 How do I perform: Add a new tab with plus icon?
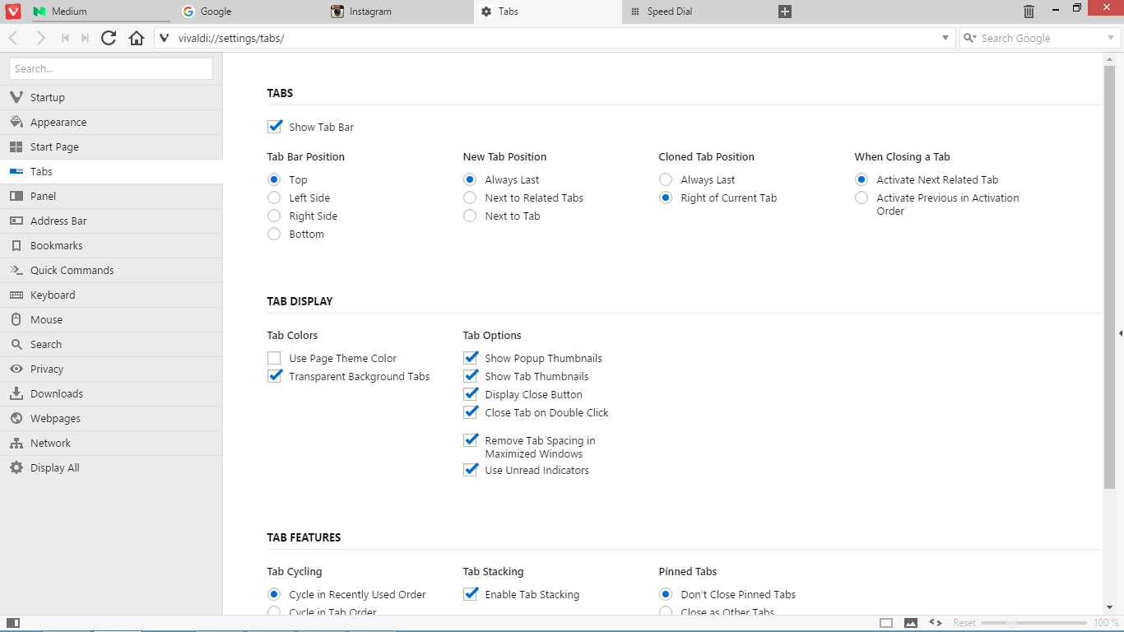[x=785, y=12]
